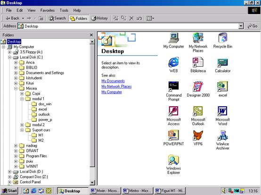Open the Help menu

click(77, 10)
